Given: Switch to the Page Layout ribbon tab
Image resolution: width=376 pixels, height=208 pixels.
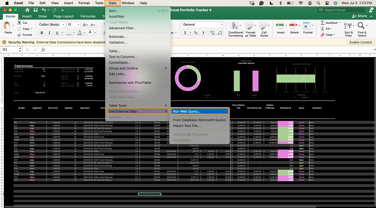Looking at the screenshot, I should tap(64, 16).
